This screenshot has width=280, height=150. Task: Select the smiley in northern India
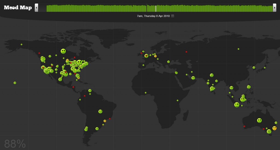point(212,75)
